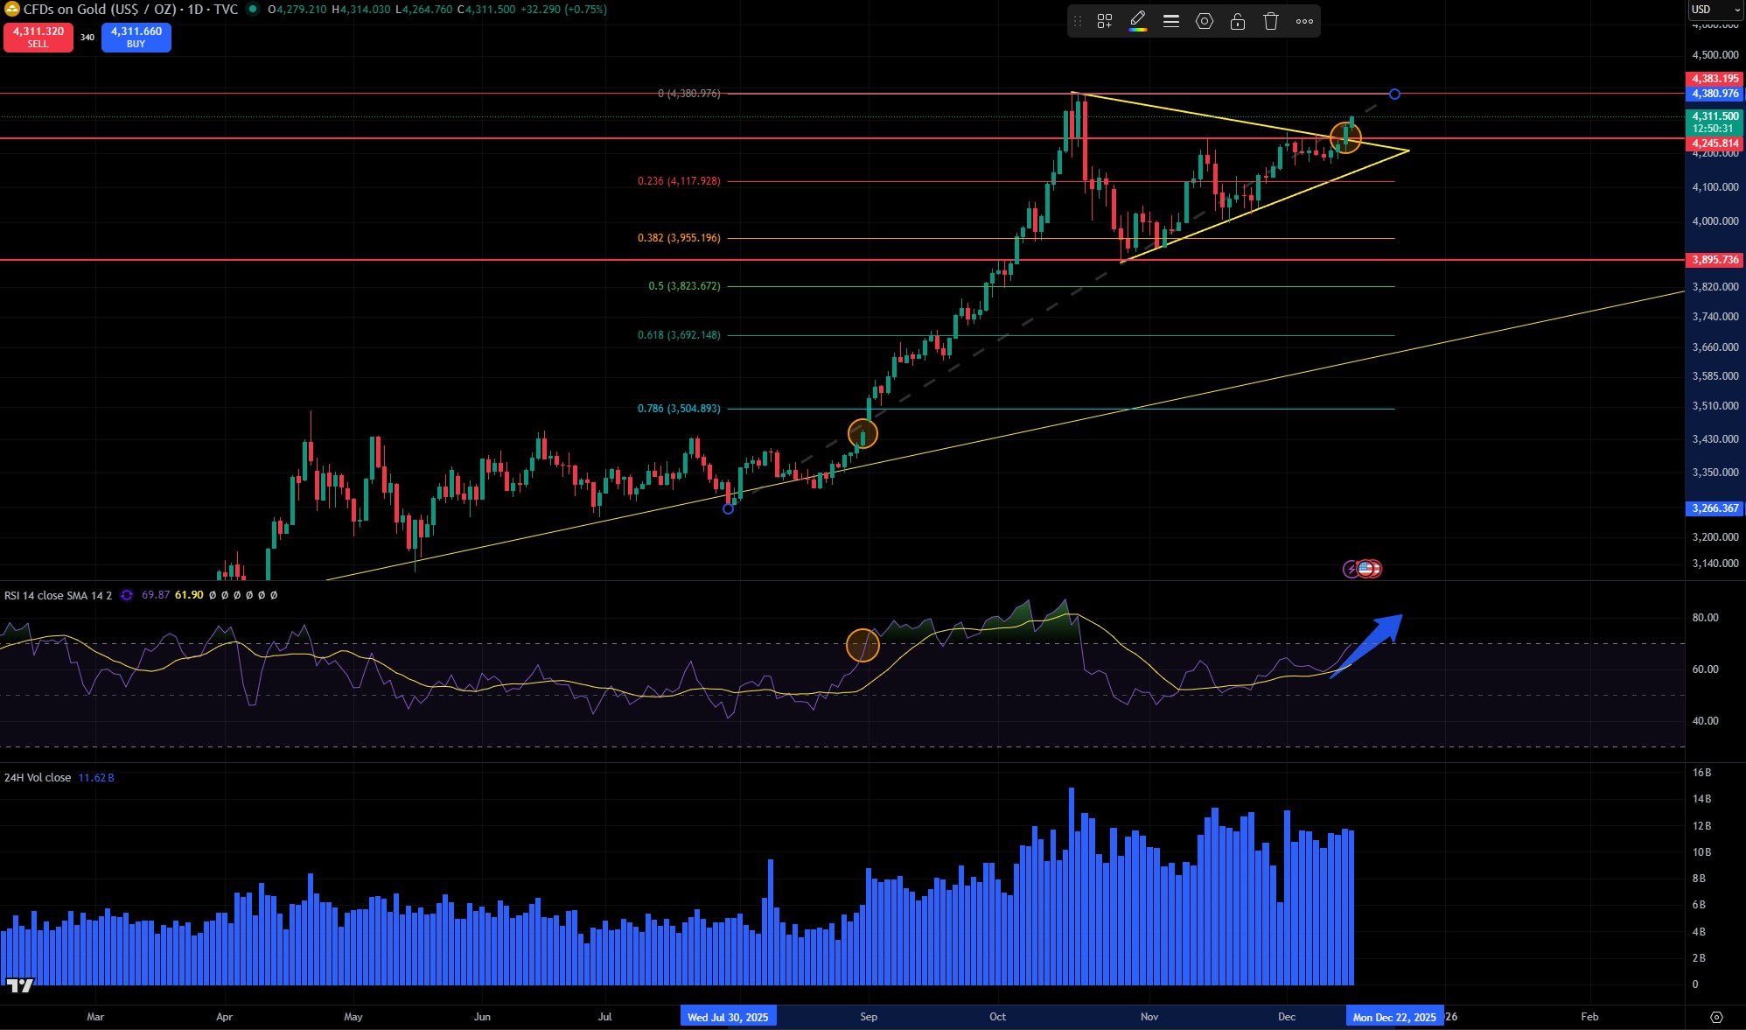This screenshot has width=1746, height=1030.
Task: Toggle the lock on selected drawing
Action: coord(1238,22)
